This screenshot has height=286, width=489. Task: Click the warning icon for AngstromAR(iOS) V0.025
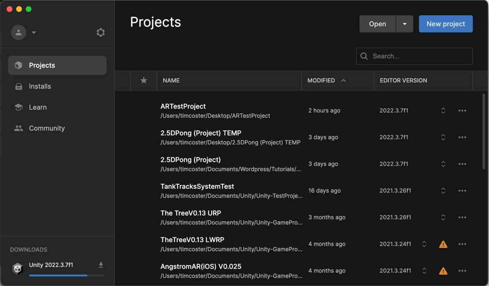[x=443, y=271]
